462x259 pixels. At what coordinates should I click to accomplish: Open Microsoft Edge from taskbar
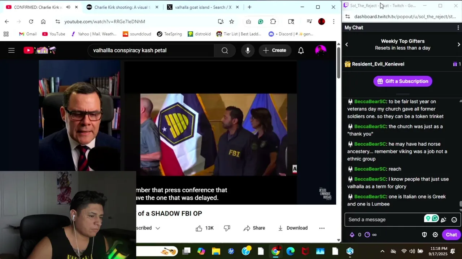[290, 251]
